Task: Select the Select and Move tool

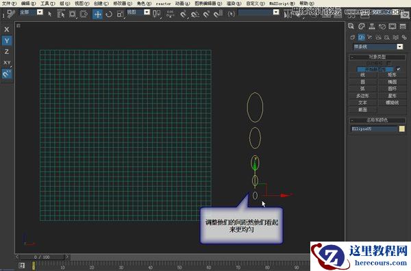Action: pos(97,14)
